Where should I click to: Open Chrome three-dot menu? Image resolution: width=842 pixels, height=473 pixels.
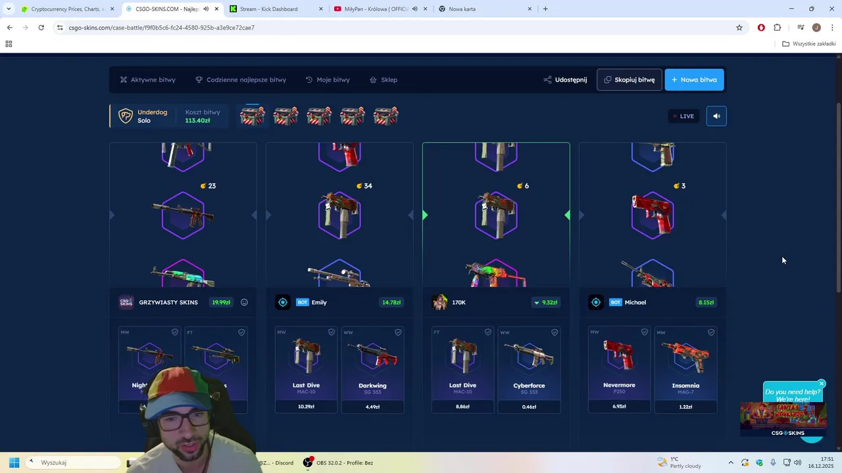click(x=833, y=28)
